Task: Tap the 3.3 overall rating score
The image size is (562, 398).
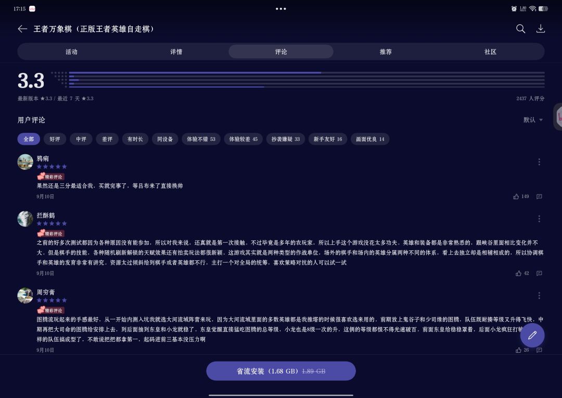Action: [31, 80]
